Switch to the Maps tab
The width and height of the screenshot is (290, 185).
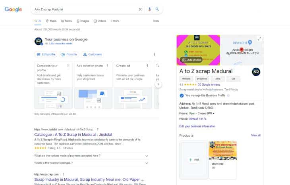[x=51, y=21]
